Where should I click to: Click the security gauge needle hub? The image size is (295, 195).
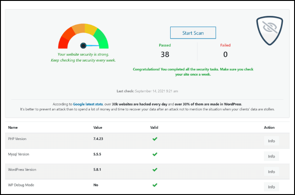point(83,45)
